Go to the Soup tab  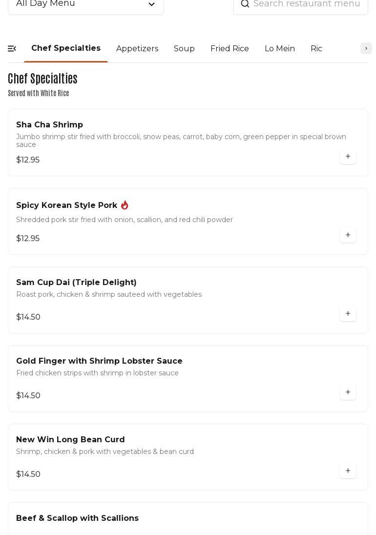pyautogui.click(x=184, y=49)
